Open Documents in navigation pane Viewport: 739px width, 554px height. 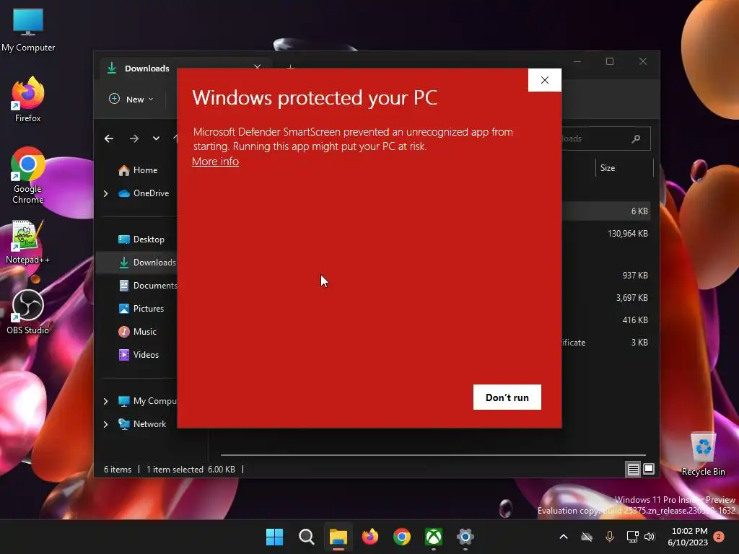(x=147, y=286)
